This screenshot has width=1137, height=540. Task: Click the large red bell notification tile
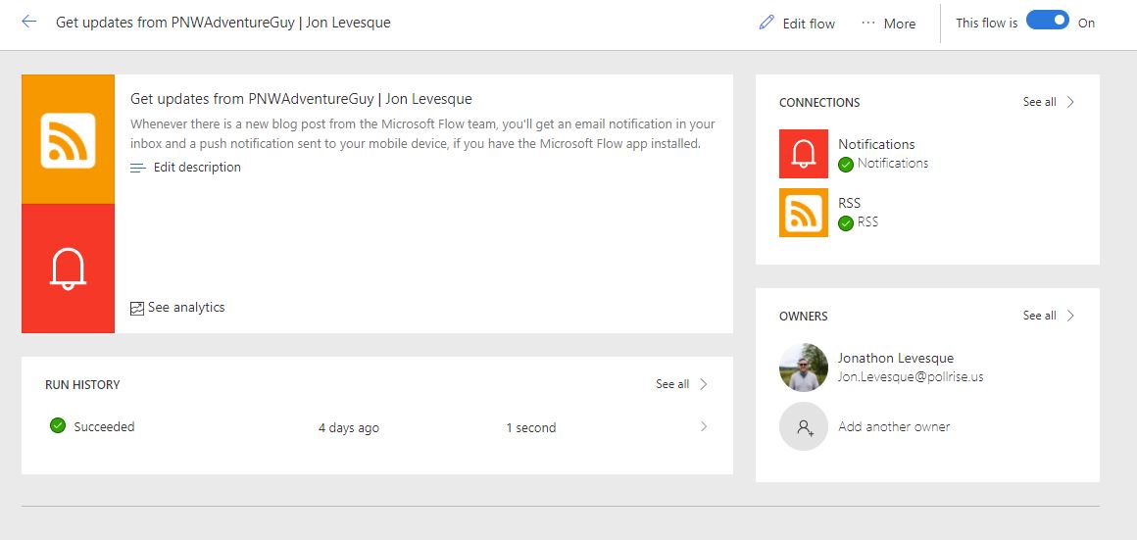coord(69,269)
